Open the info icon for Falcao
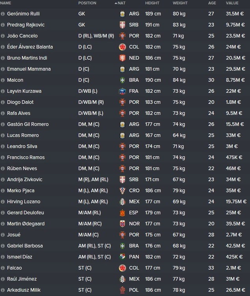The height and width of the screenshot is (296, 250). coord(3,268)
